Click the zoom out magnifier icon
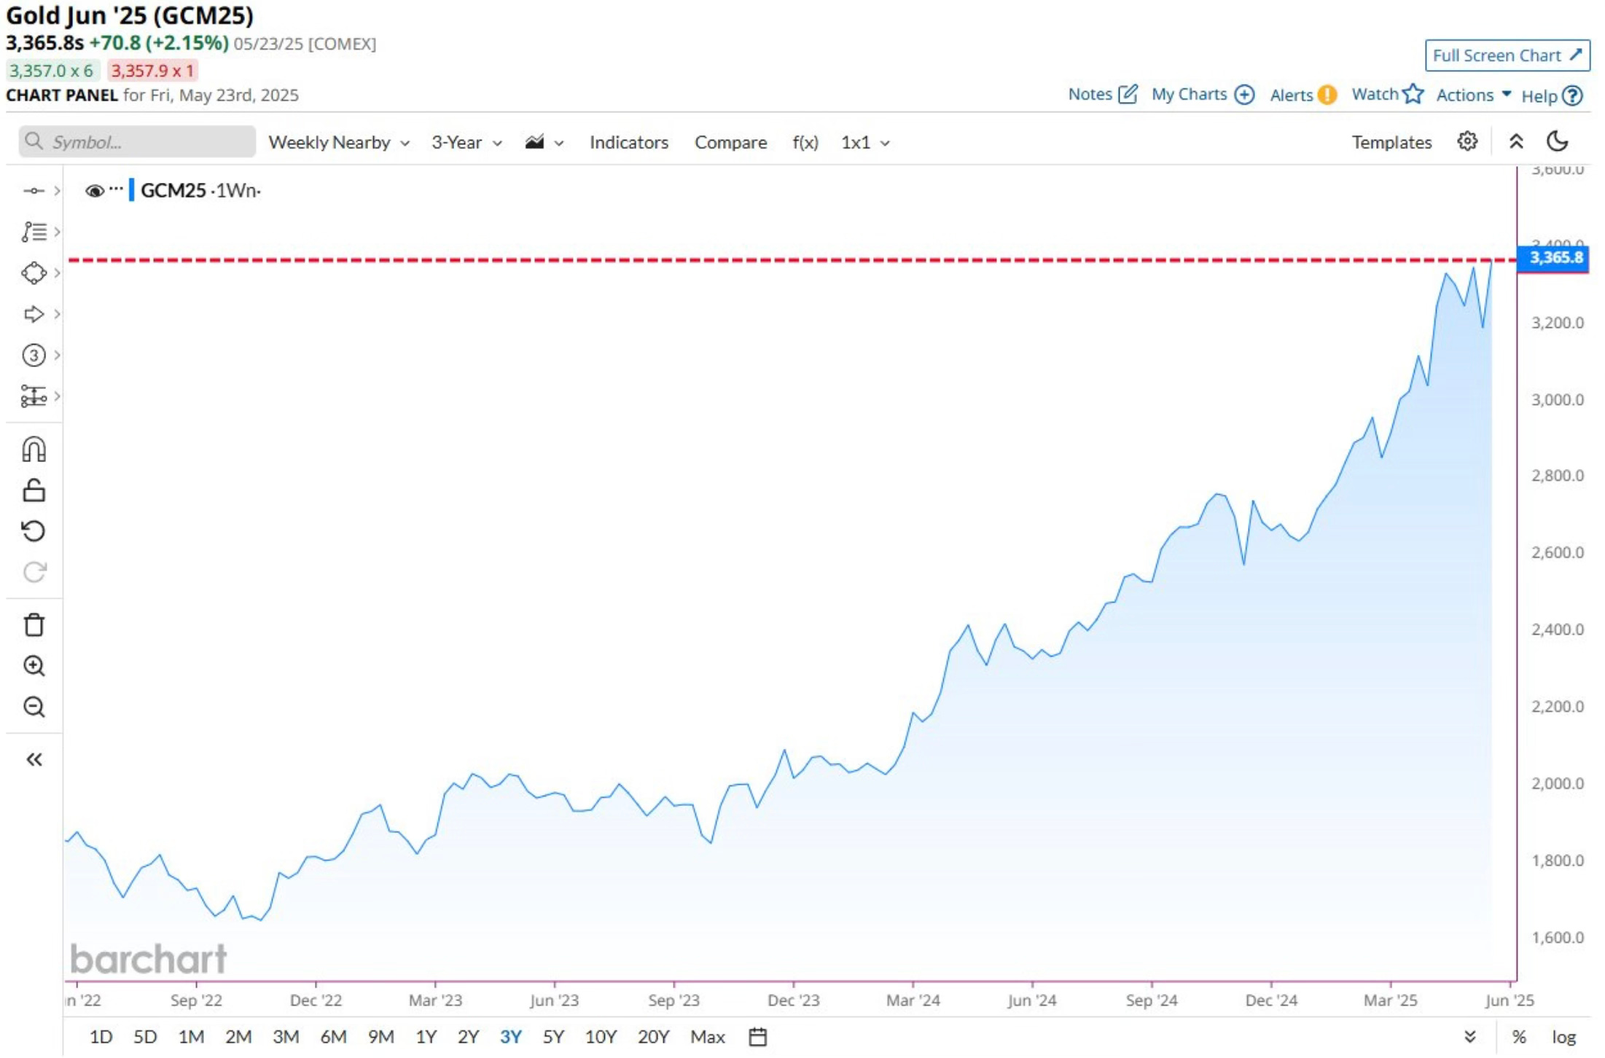1605x1058 pixels. click(x=34, y=707)
